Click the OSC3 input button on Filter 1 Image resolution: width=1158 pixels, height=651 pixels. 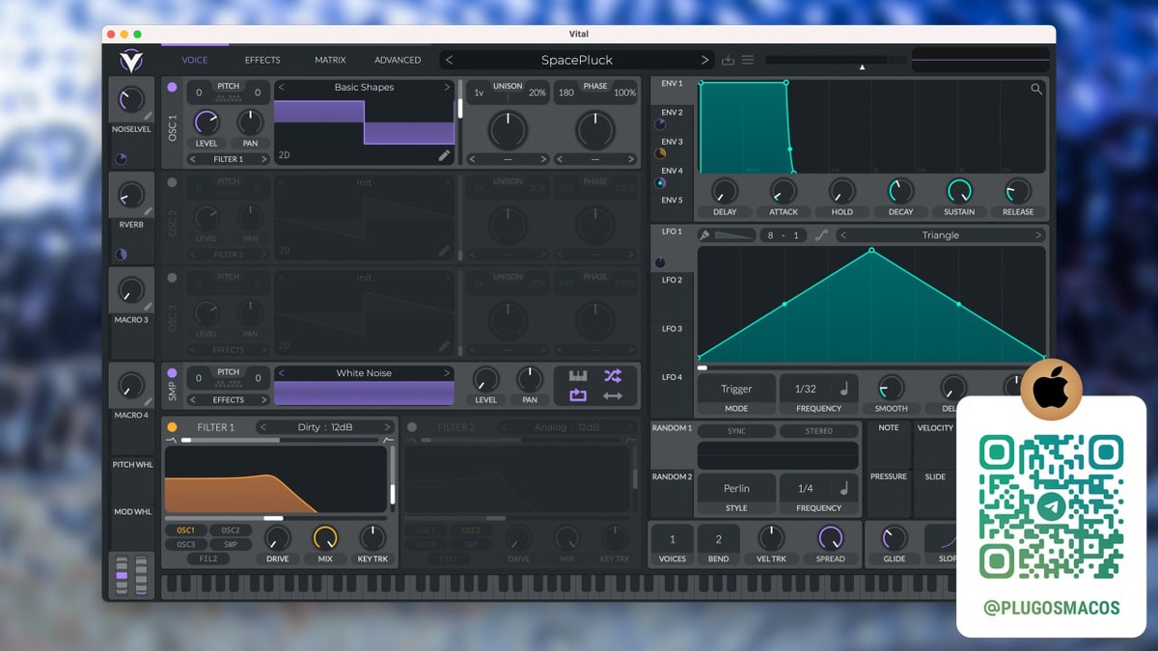click(185, 545)
